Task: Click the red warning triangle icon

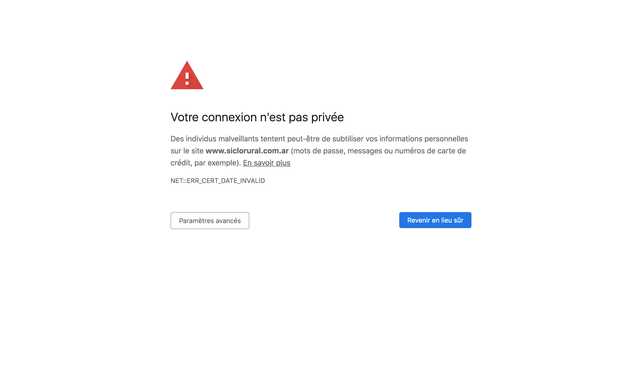Action: tap(187, 75)
